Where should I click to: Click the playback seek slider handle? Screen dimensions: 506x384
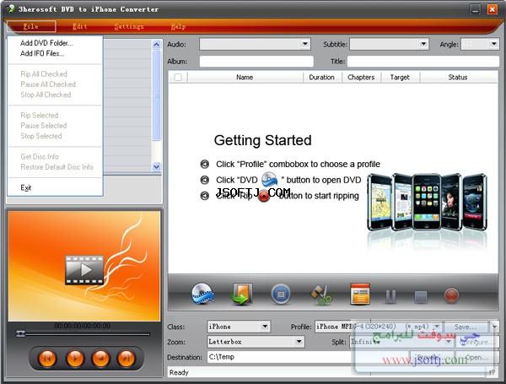tap(20, 333)
